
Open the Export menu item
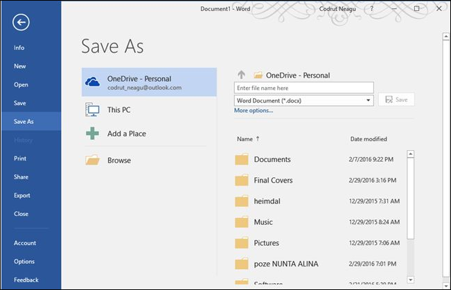[22, 195]
